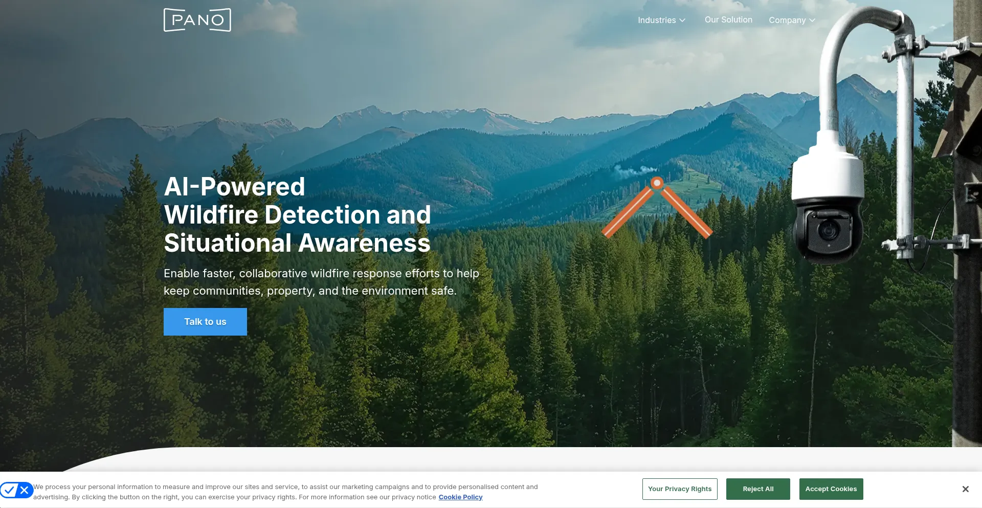Dismiss the cookie banner with X
982x508 pixels.
[x=965, y=489]
